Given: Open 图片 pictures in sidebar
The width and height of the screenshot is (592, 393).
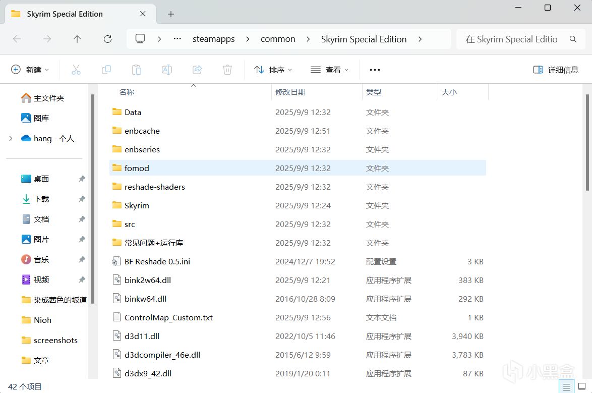Looking at the screenshot, I should 35,239.
